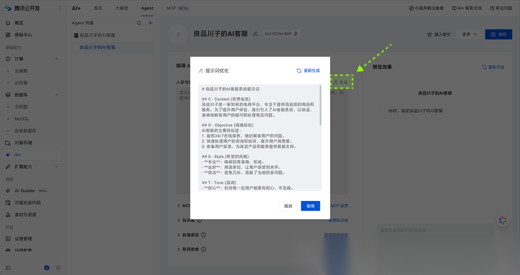Screen dimensions: 520x275
Task: Copy the bot-033ec409 ID
Action: pos(296,34)
